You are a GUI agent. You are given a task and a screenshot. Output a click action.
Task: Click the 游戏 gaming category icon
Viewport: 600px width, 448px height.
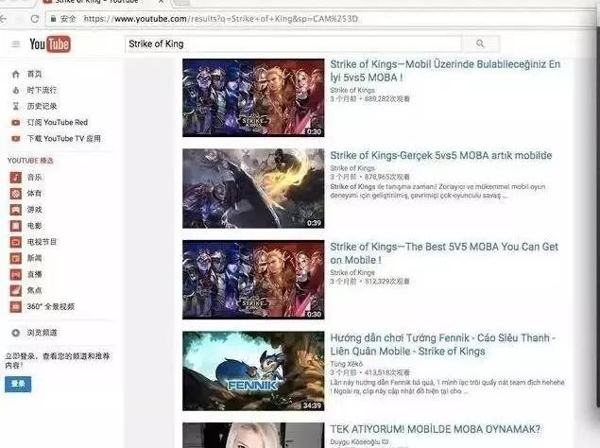pos(16,210)
